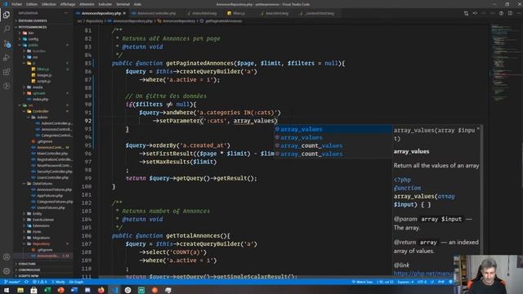Click the master branch indicator in the status bar
523x294 pixels.
click(x=11, y=282)
